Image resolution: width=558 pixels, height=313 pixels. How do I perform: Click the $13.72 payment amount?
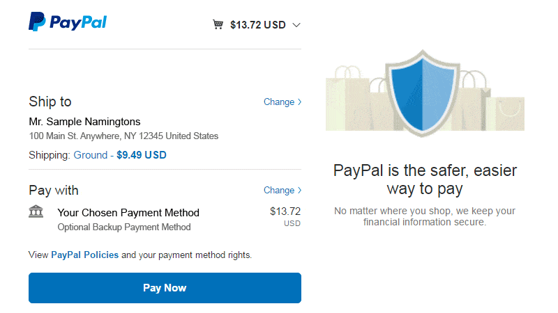(x=285, y=211)
